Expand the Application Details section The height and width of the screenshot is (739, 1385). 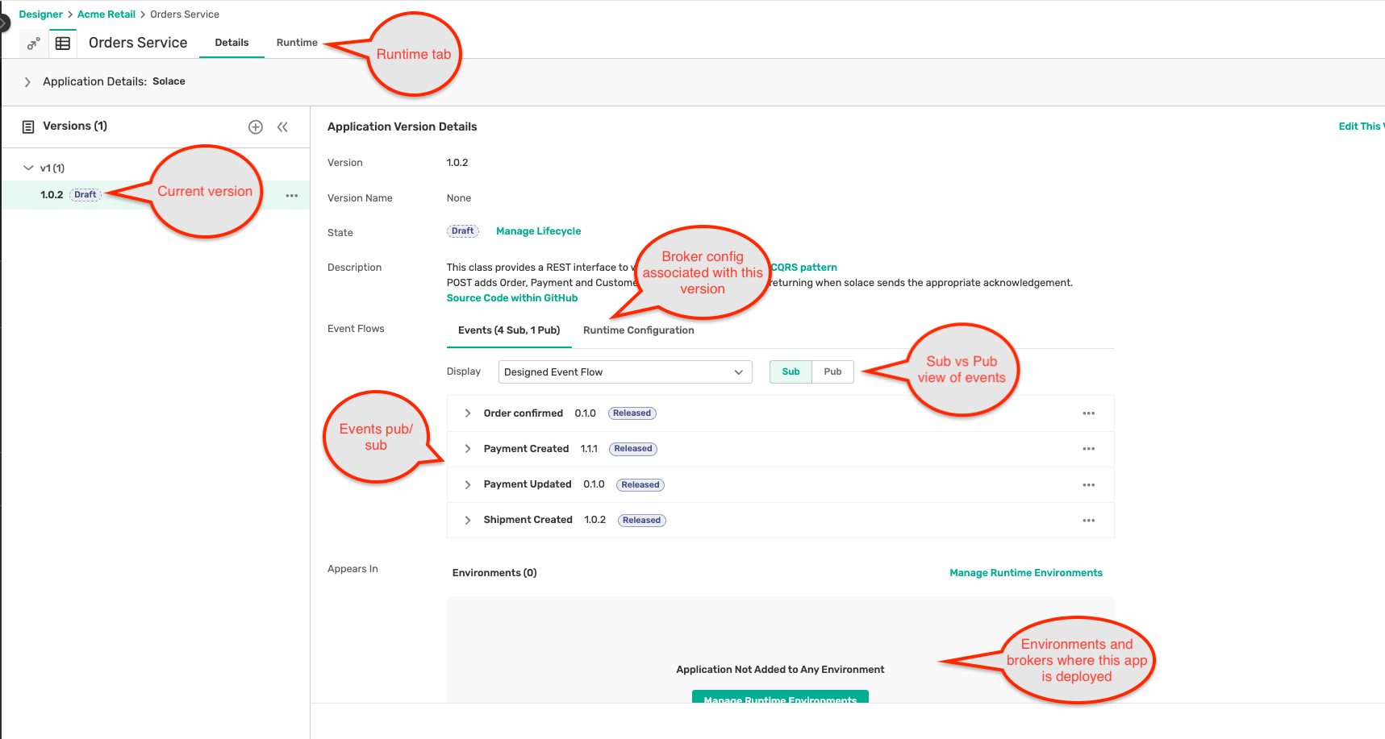point(27,81)
